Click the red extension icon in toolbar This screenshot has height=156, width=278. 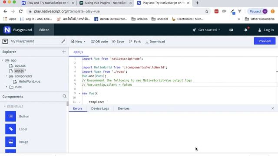(x=216, y=11)
